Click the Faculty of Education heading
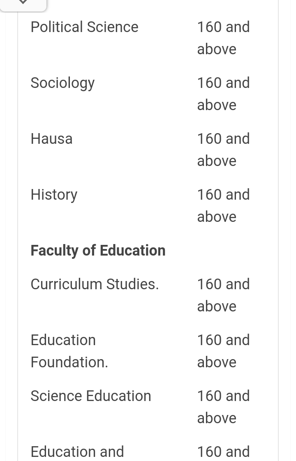Screen dimensions: 296x461 [98, 251]
